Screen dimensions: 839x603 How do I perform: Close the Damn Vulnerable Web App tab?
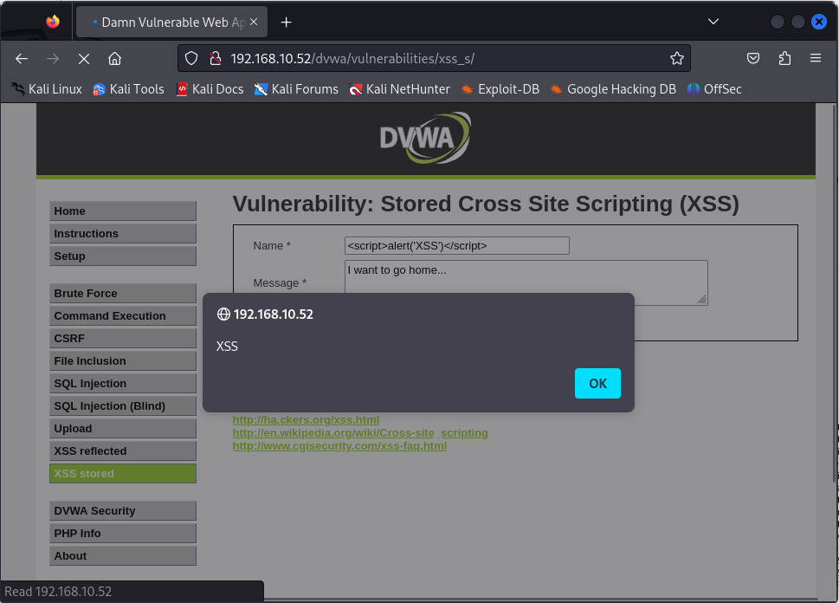point(254,22)
